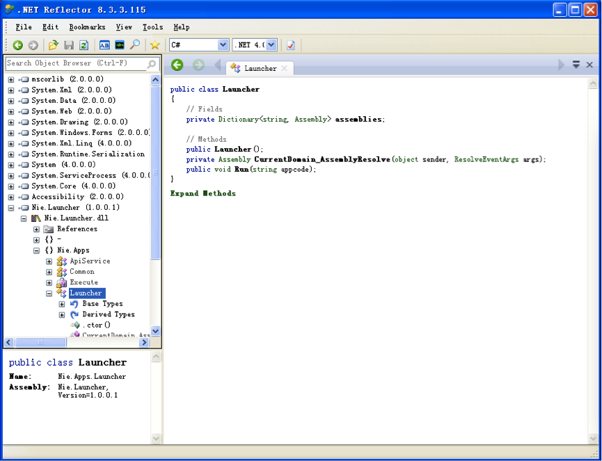Click the checklist icon next to .NET version
The image size is (602, 461).
pos(291,45)
